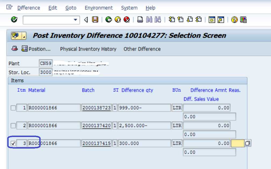
Task: Open the value help icon beside Reason field
Action: coord(248,143)
